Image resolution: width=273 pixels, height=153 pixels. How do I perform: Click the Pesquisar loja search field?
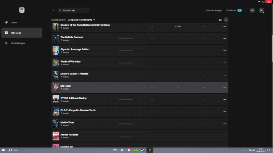click(x=75, y=11)
